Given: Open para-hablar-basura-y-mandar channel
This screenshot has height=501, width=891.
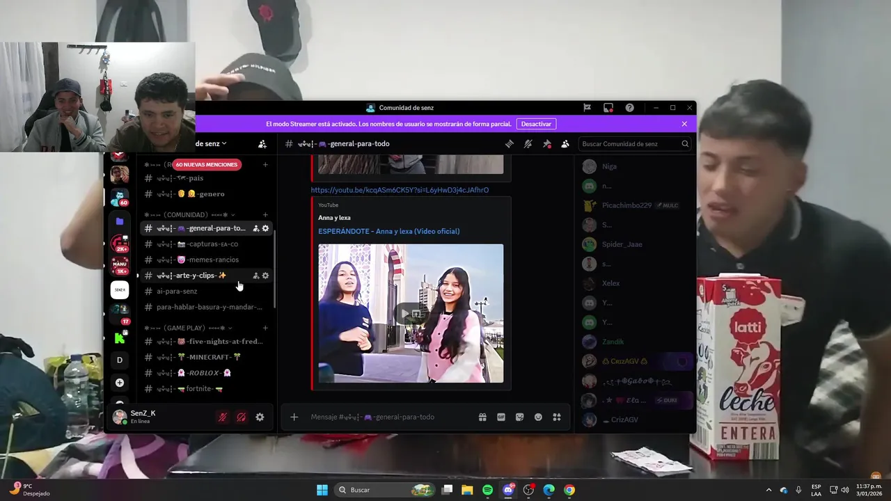Looking at the screenshot, I should coord(207,307).
